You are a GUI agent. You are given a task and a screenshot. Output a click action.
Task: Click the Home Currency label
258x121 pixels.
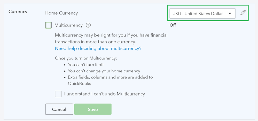click(x=61, y=13)
